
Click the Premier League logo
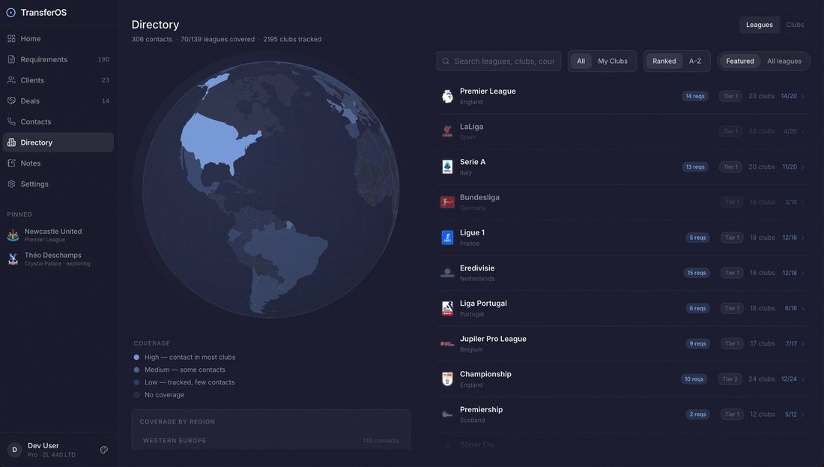tap(447, 96)
